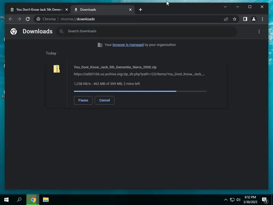Click the download speed status text

click(107, 84)
